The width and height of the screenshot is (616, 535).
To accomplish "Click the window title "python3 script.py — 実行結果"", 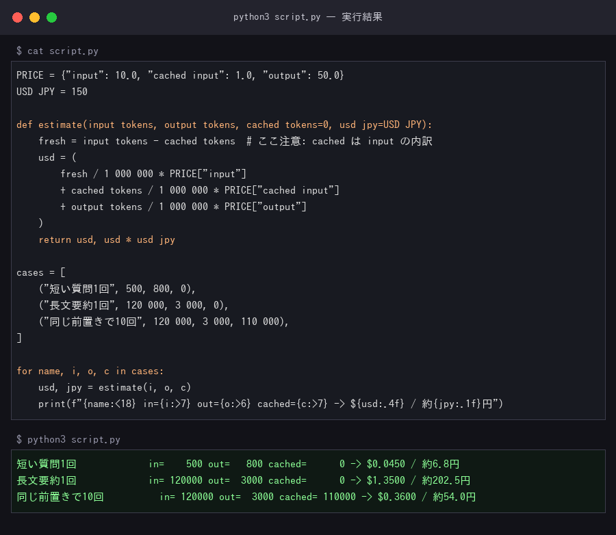I will pos(307,17).
